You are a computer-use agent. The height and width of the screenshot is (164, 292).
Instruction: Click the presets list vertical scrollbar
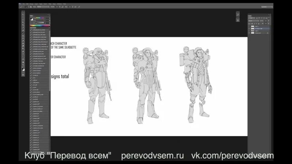50,60
